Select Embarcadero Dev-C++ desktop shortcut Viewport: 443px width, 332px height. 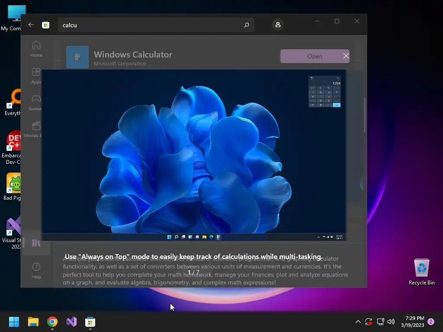[x=11, y=148]
